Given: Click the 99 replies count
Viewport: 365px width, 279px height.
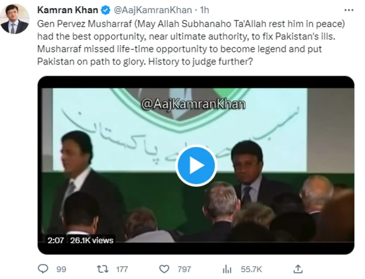Looking at the screenshot, I should pos(62,268).
